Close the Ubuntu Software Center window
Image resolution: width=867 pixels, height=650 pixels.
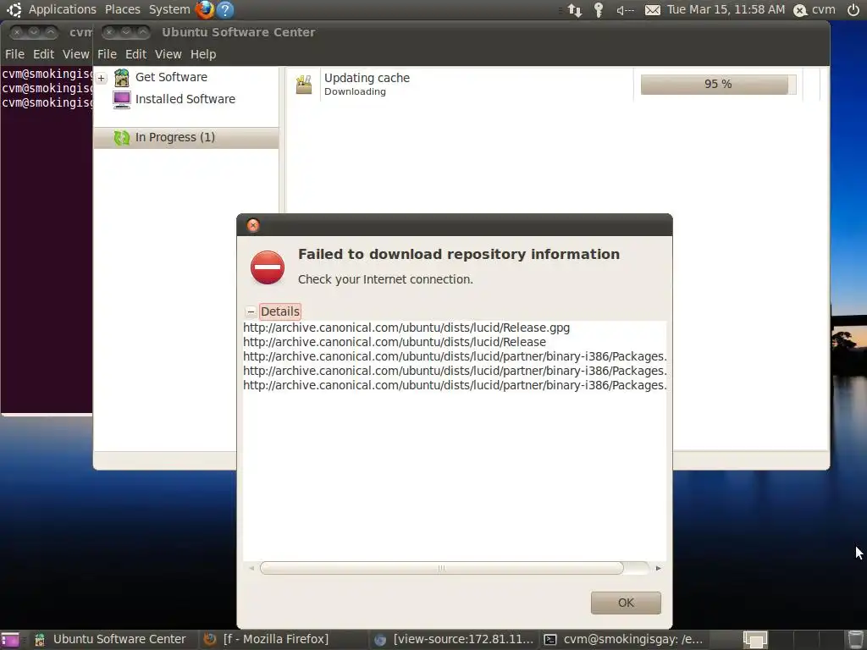(109, 32)
